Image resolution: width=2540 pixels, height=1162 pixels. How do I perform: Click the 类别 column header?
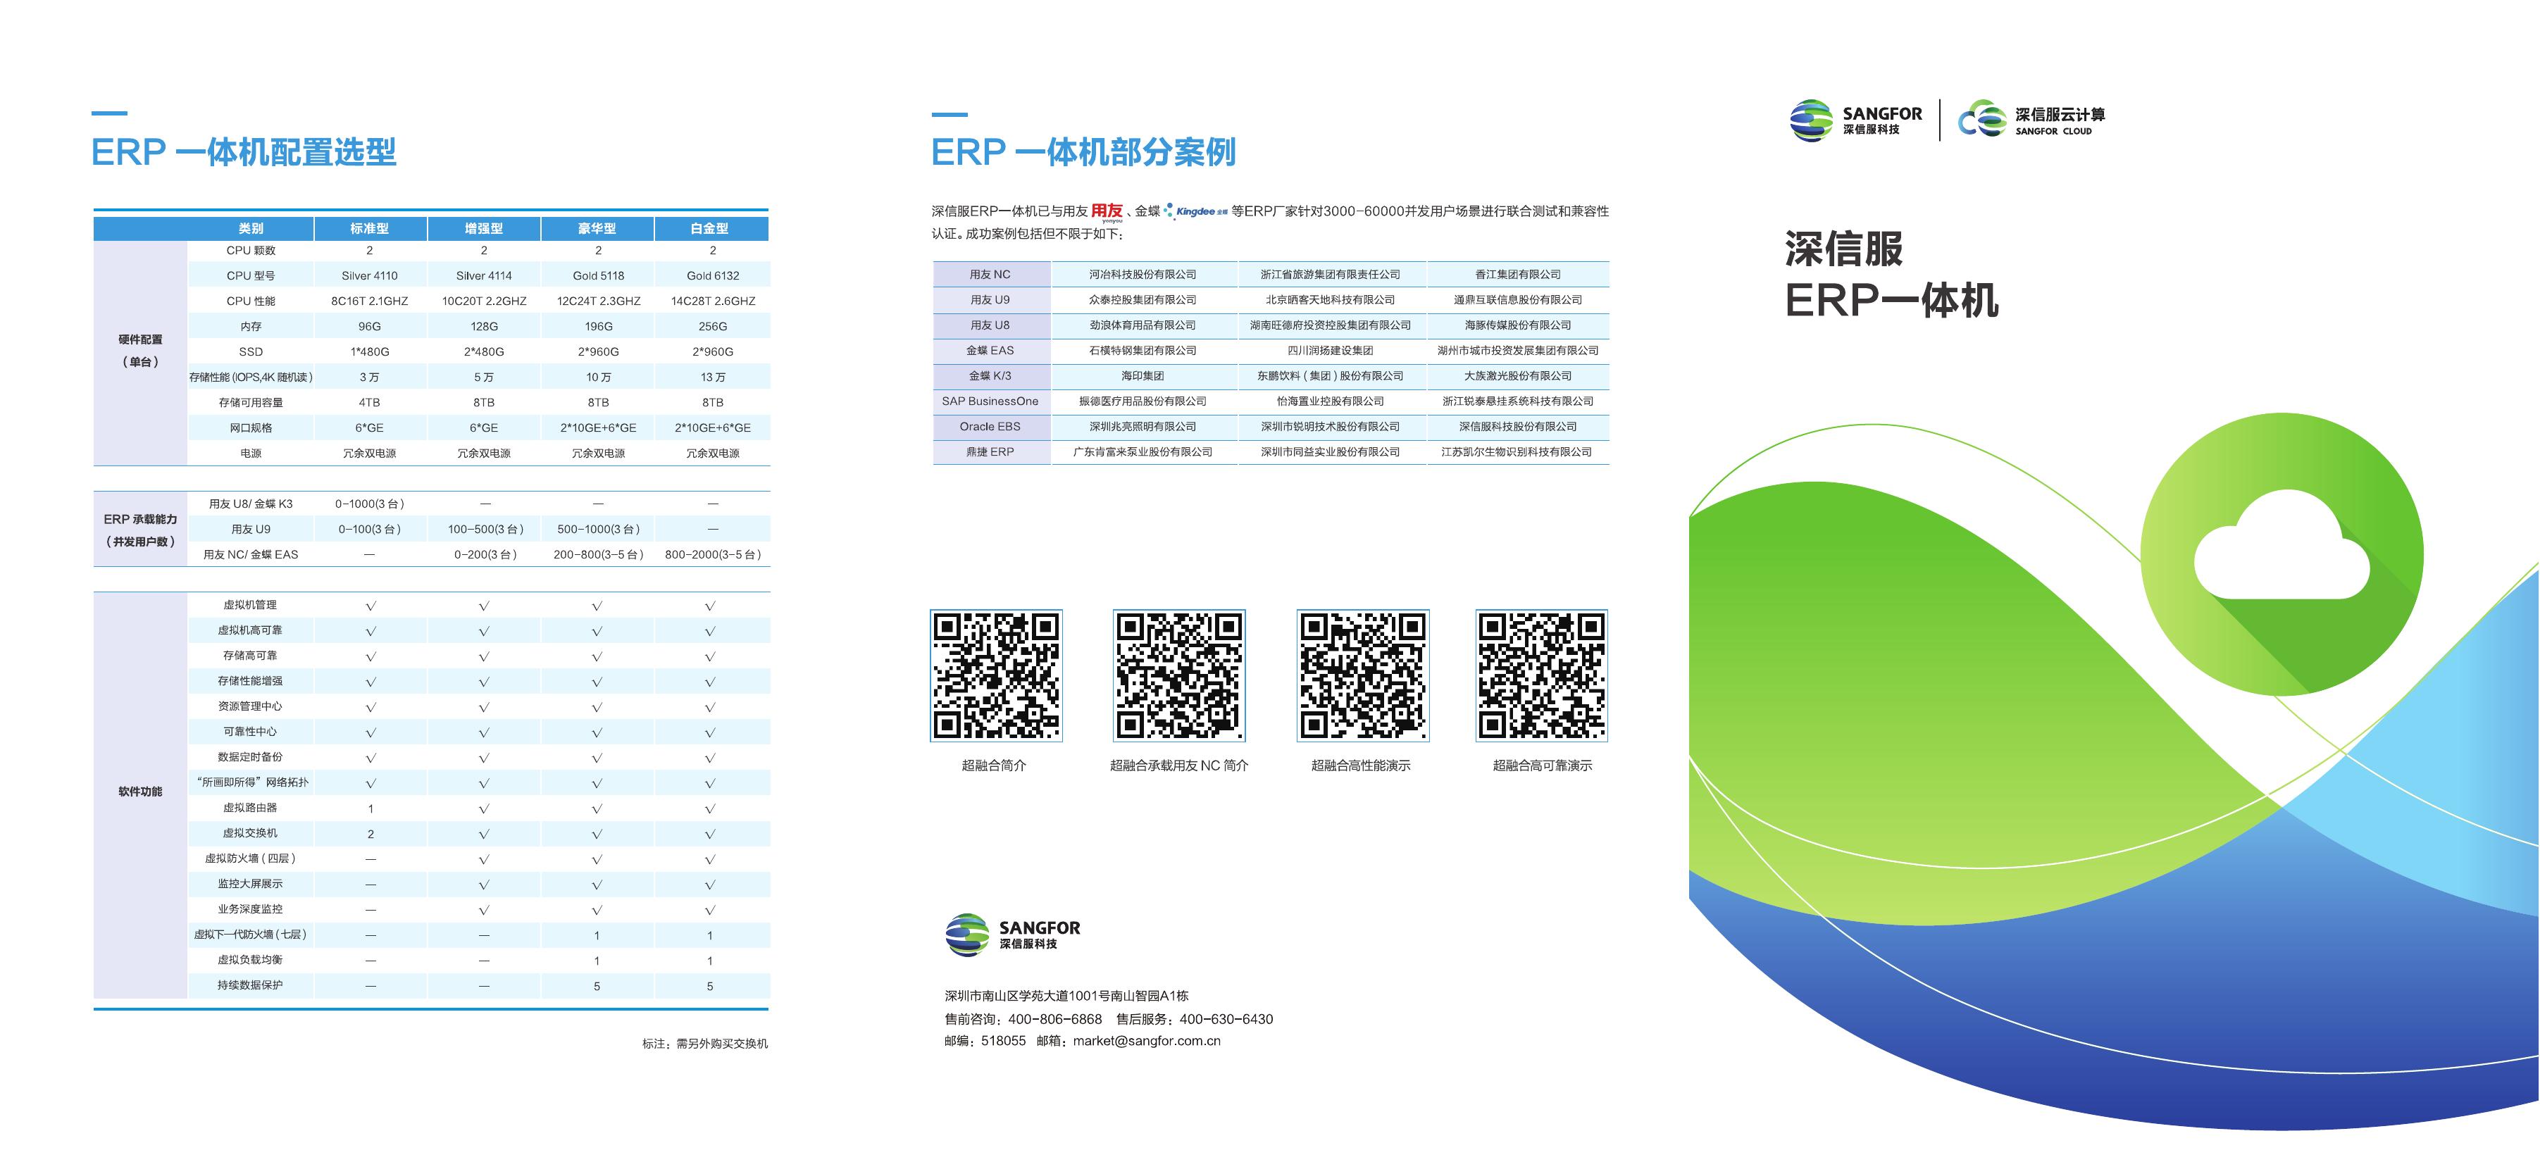point(251,229)
